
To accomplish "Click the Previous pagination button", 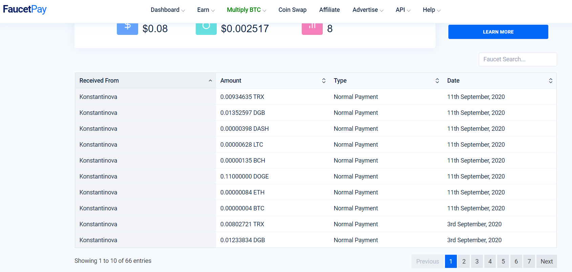I will point(427,261).
